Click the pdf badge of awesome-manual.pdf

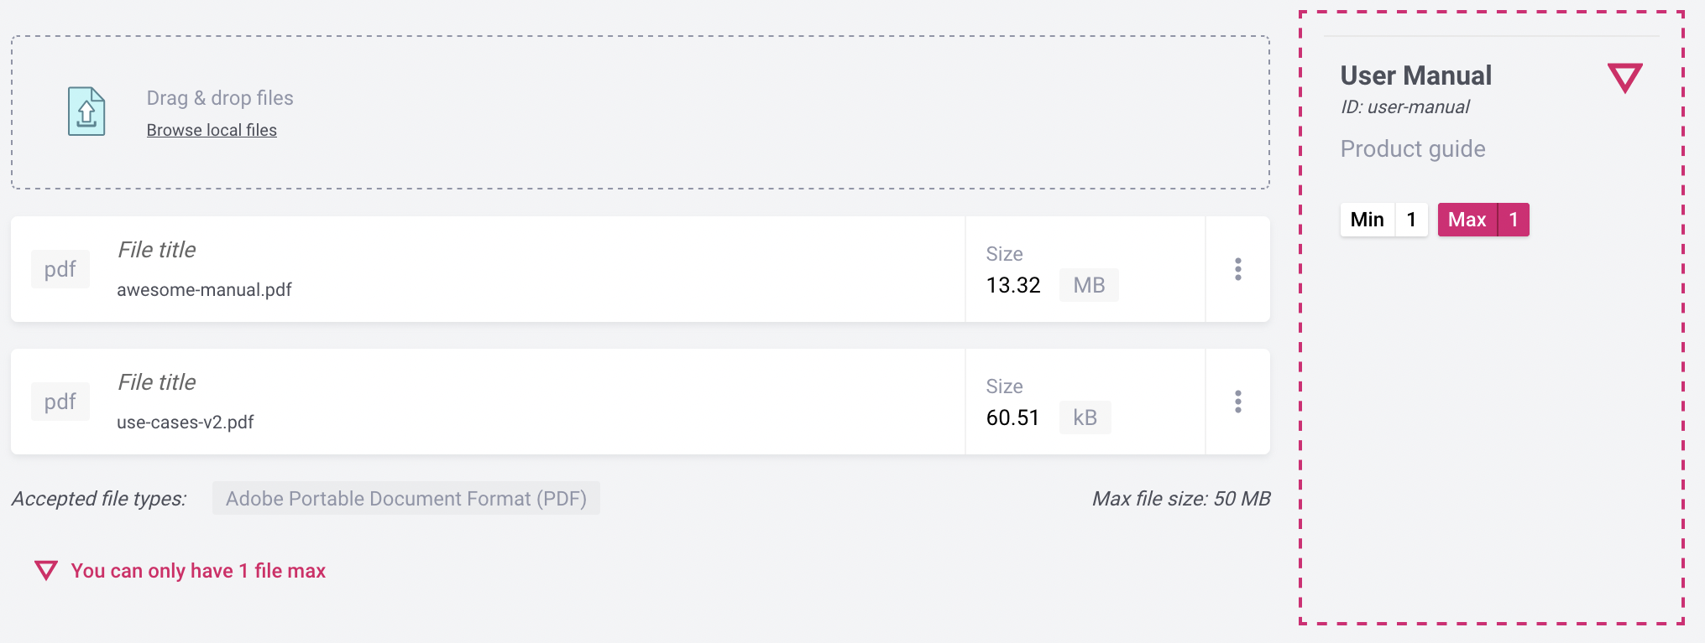60,269
